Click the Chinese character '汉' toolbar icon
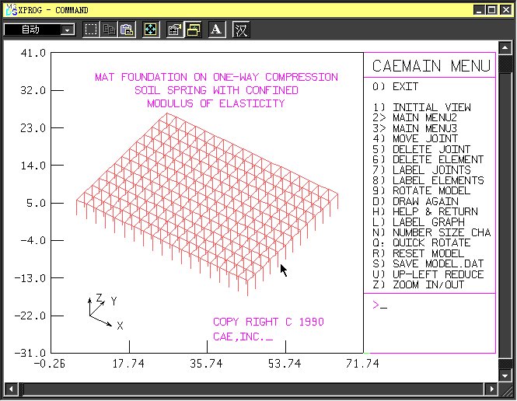The height and width of the screenshot is (401, 517). click(241, 30)
